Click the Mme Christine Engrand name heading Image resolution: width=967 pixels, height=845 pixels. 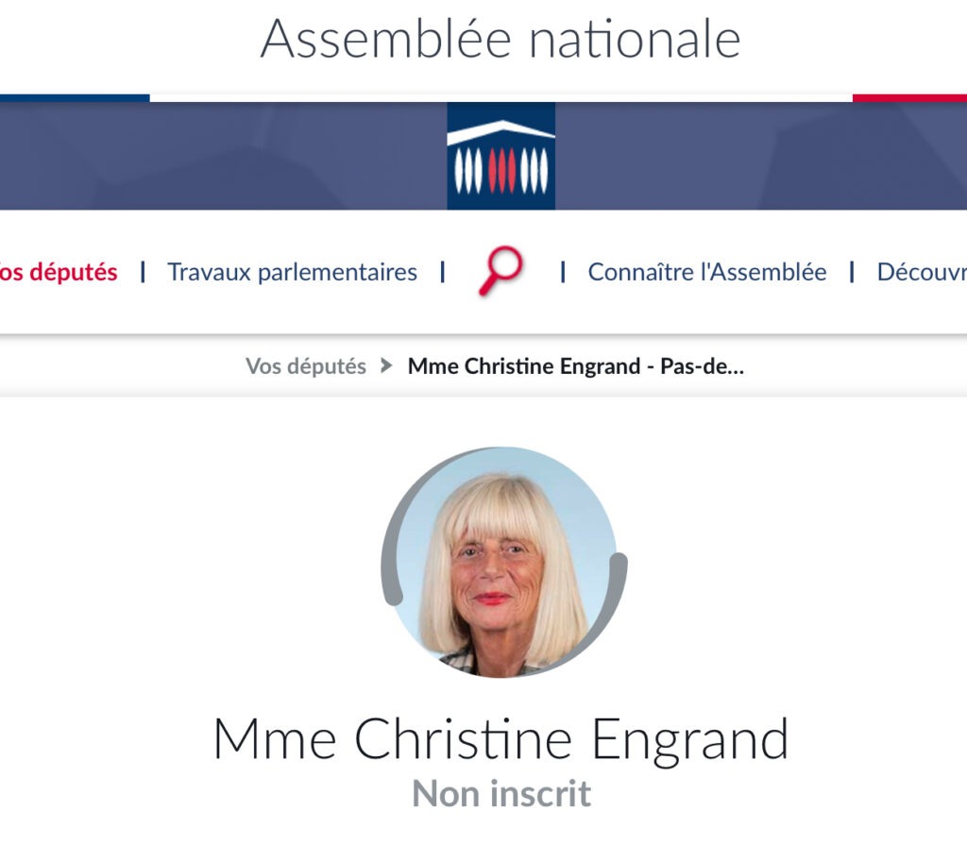coord(500,739)
